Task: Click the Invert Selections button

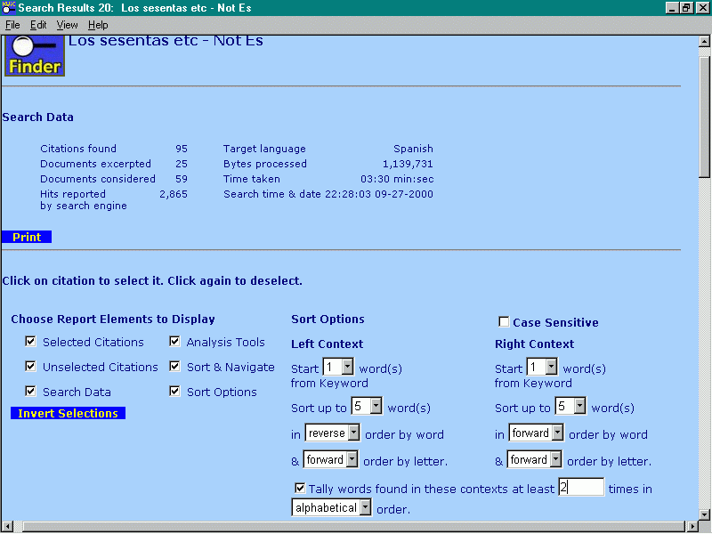Action: point(69,413)
